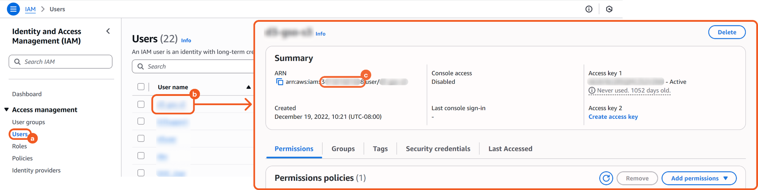Copy the user ARN with copy icon

(279, 82)
